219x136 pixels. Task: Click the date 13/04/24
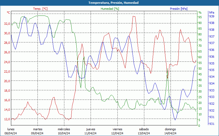(144, 133)
